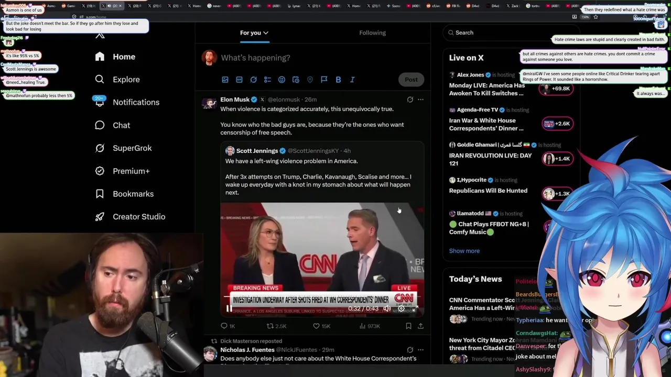This screenshot has width=671, height=377.
Task: Mute the CNN video volume
Action: (386, 309)
